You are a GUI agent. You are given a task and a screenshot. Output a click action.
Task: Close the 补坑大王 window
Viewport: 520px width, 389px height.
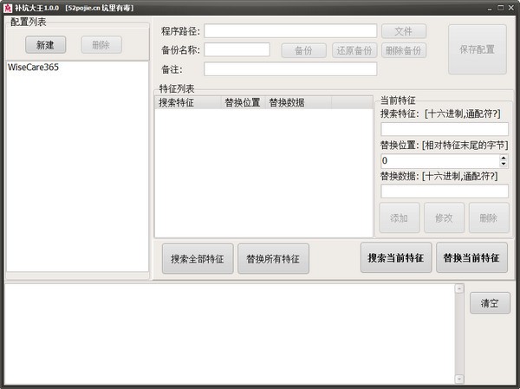[x=511, y=8]
